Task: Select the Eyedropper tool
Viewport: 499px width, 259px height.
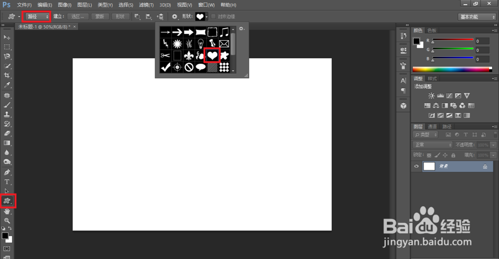Action: (x=6, y=85)
